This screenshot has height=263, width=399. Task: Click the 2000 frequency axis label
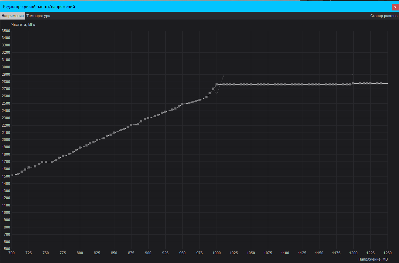tap(6, 140)
